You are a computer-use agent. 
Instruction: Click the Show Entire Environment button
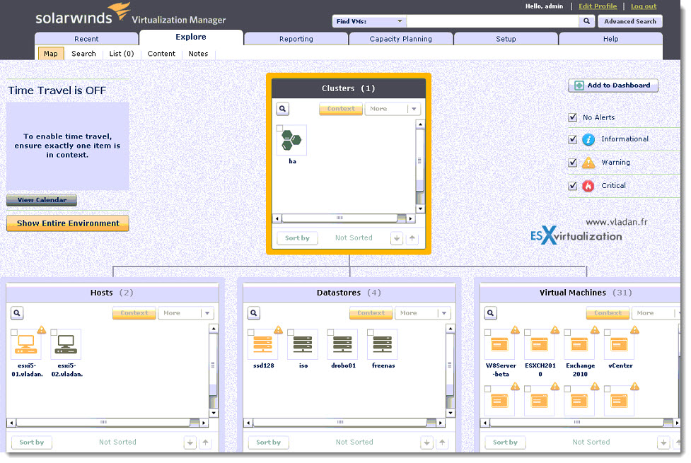tap(68, 223)
